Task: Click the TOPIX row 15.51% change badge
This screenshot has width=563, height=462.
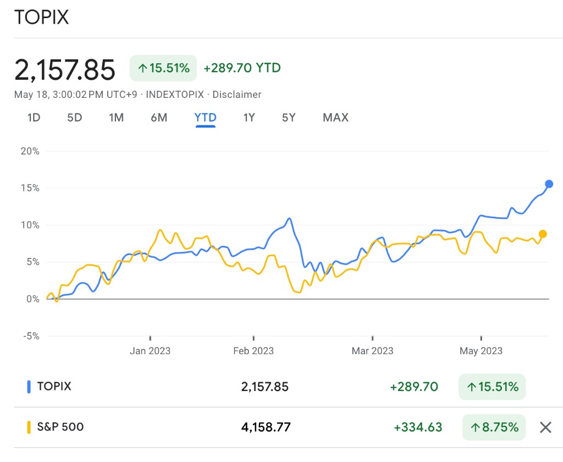Action: [x=492, y=387]
